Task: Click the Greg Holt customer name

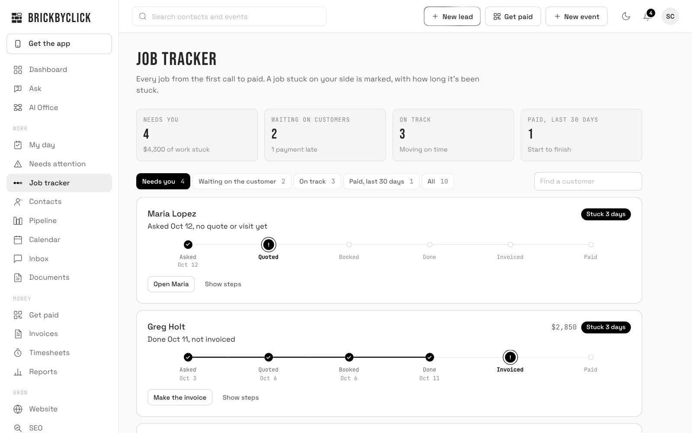Action: [x=166, y=327]
